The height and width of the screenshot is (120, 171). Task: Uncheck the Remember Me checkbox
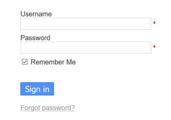(25, 62)
